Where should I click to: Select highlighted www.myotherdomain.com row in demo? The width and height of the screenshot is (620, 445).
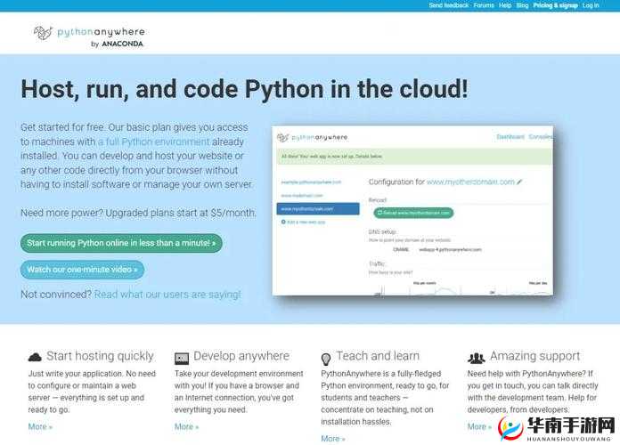click(x=318, y=208)
